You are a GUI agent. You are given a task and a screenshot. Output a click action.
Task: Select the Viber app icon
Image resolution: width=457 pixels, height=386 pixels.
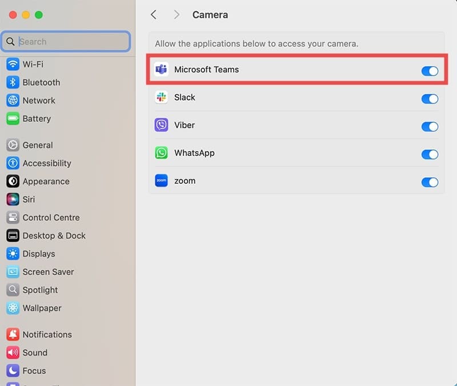point(161,125)
